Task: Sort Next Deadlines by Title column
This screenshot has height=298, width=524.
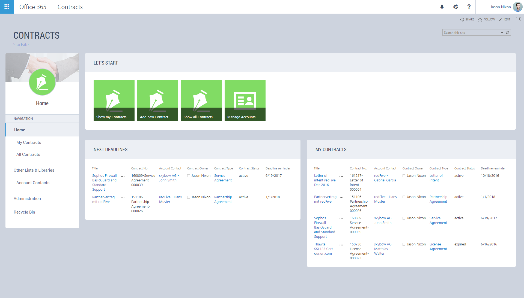Action: (95, 168)
